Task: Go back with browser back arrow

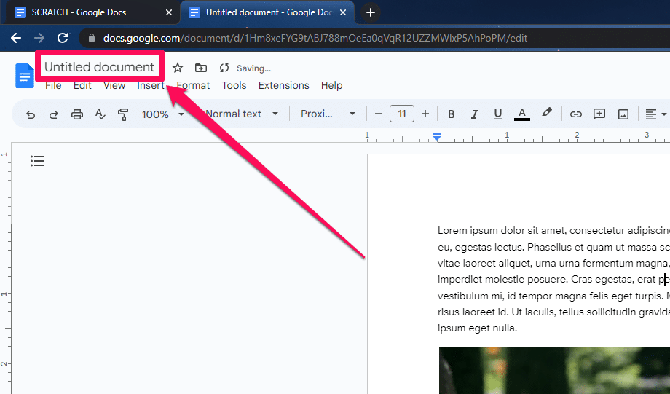Action: [x=16, y=38]
